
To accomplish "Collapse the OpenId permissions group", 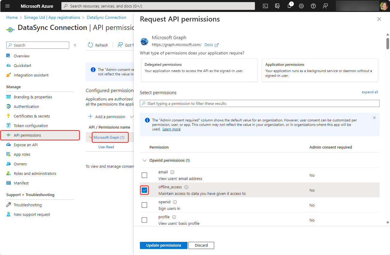I will click(144, 161).
